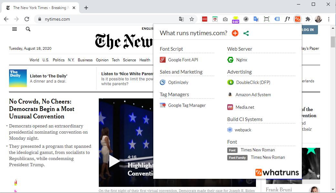Screen dimensions: 336x193
Task: Go to the World section
Action: tap(34, 60)
